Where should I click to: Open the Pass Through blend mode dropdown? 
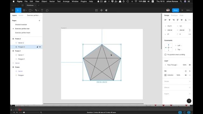click(173, 65)
